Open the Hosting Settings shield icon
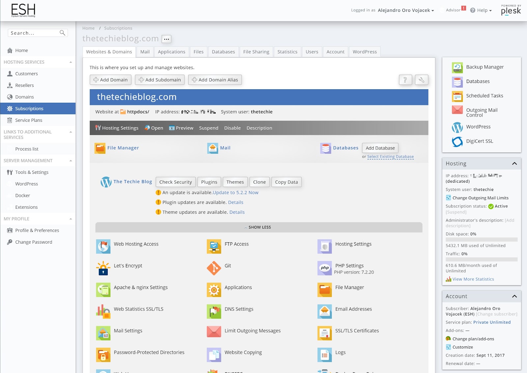Image resolution: width=527 pixels, height=373 pixels. point(324,246)
